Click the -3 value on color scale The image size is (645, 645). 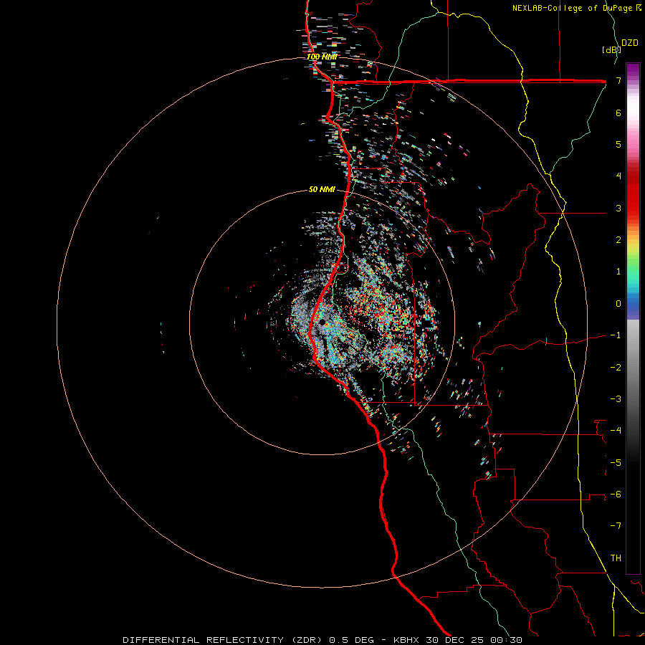point(616,399)
